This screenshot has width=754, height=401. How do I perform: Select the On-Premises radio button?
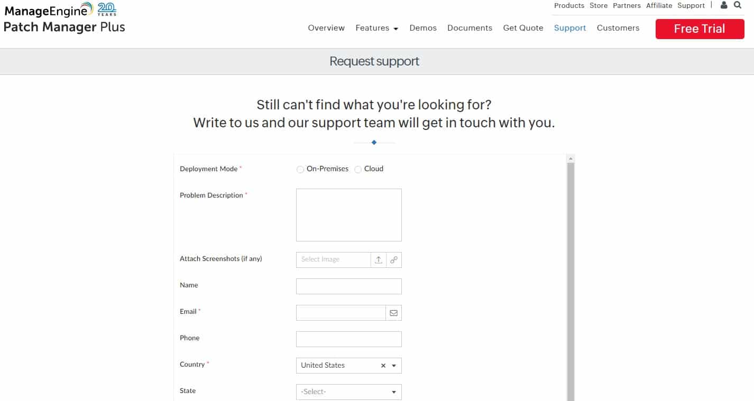(x=300, y=170)
